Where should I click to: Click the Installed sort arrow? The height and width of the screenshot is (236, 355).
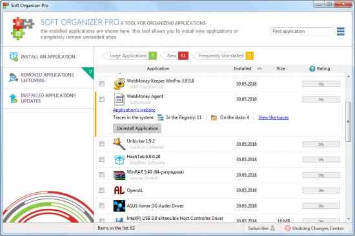[259, 68]
